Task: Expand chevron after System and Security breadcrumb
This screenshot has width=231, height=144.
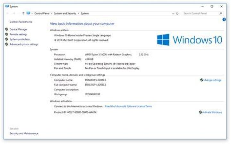Action: pyautogui.click(x=78, y=13)
